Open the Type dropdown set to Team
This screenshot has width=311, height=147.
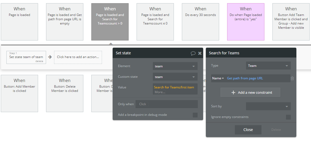268,66
